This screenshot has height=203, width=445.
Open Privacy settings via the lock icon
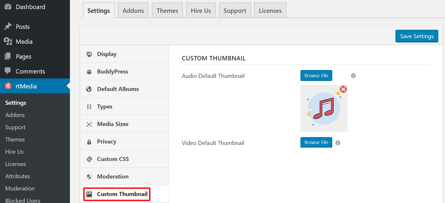tap(89, 141)
